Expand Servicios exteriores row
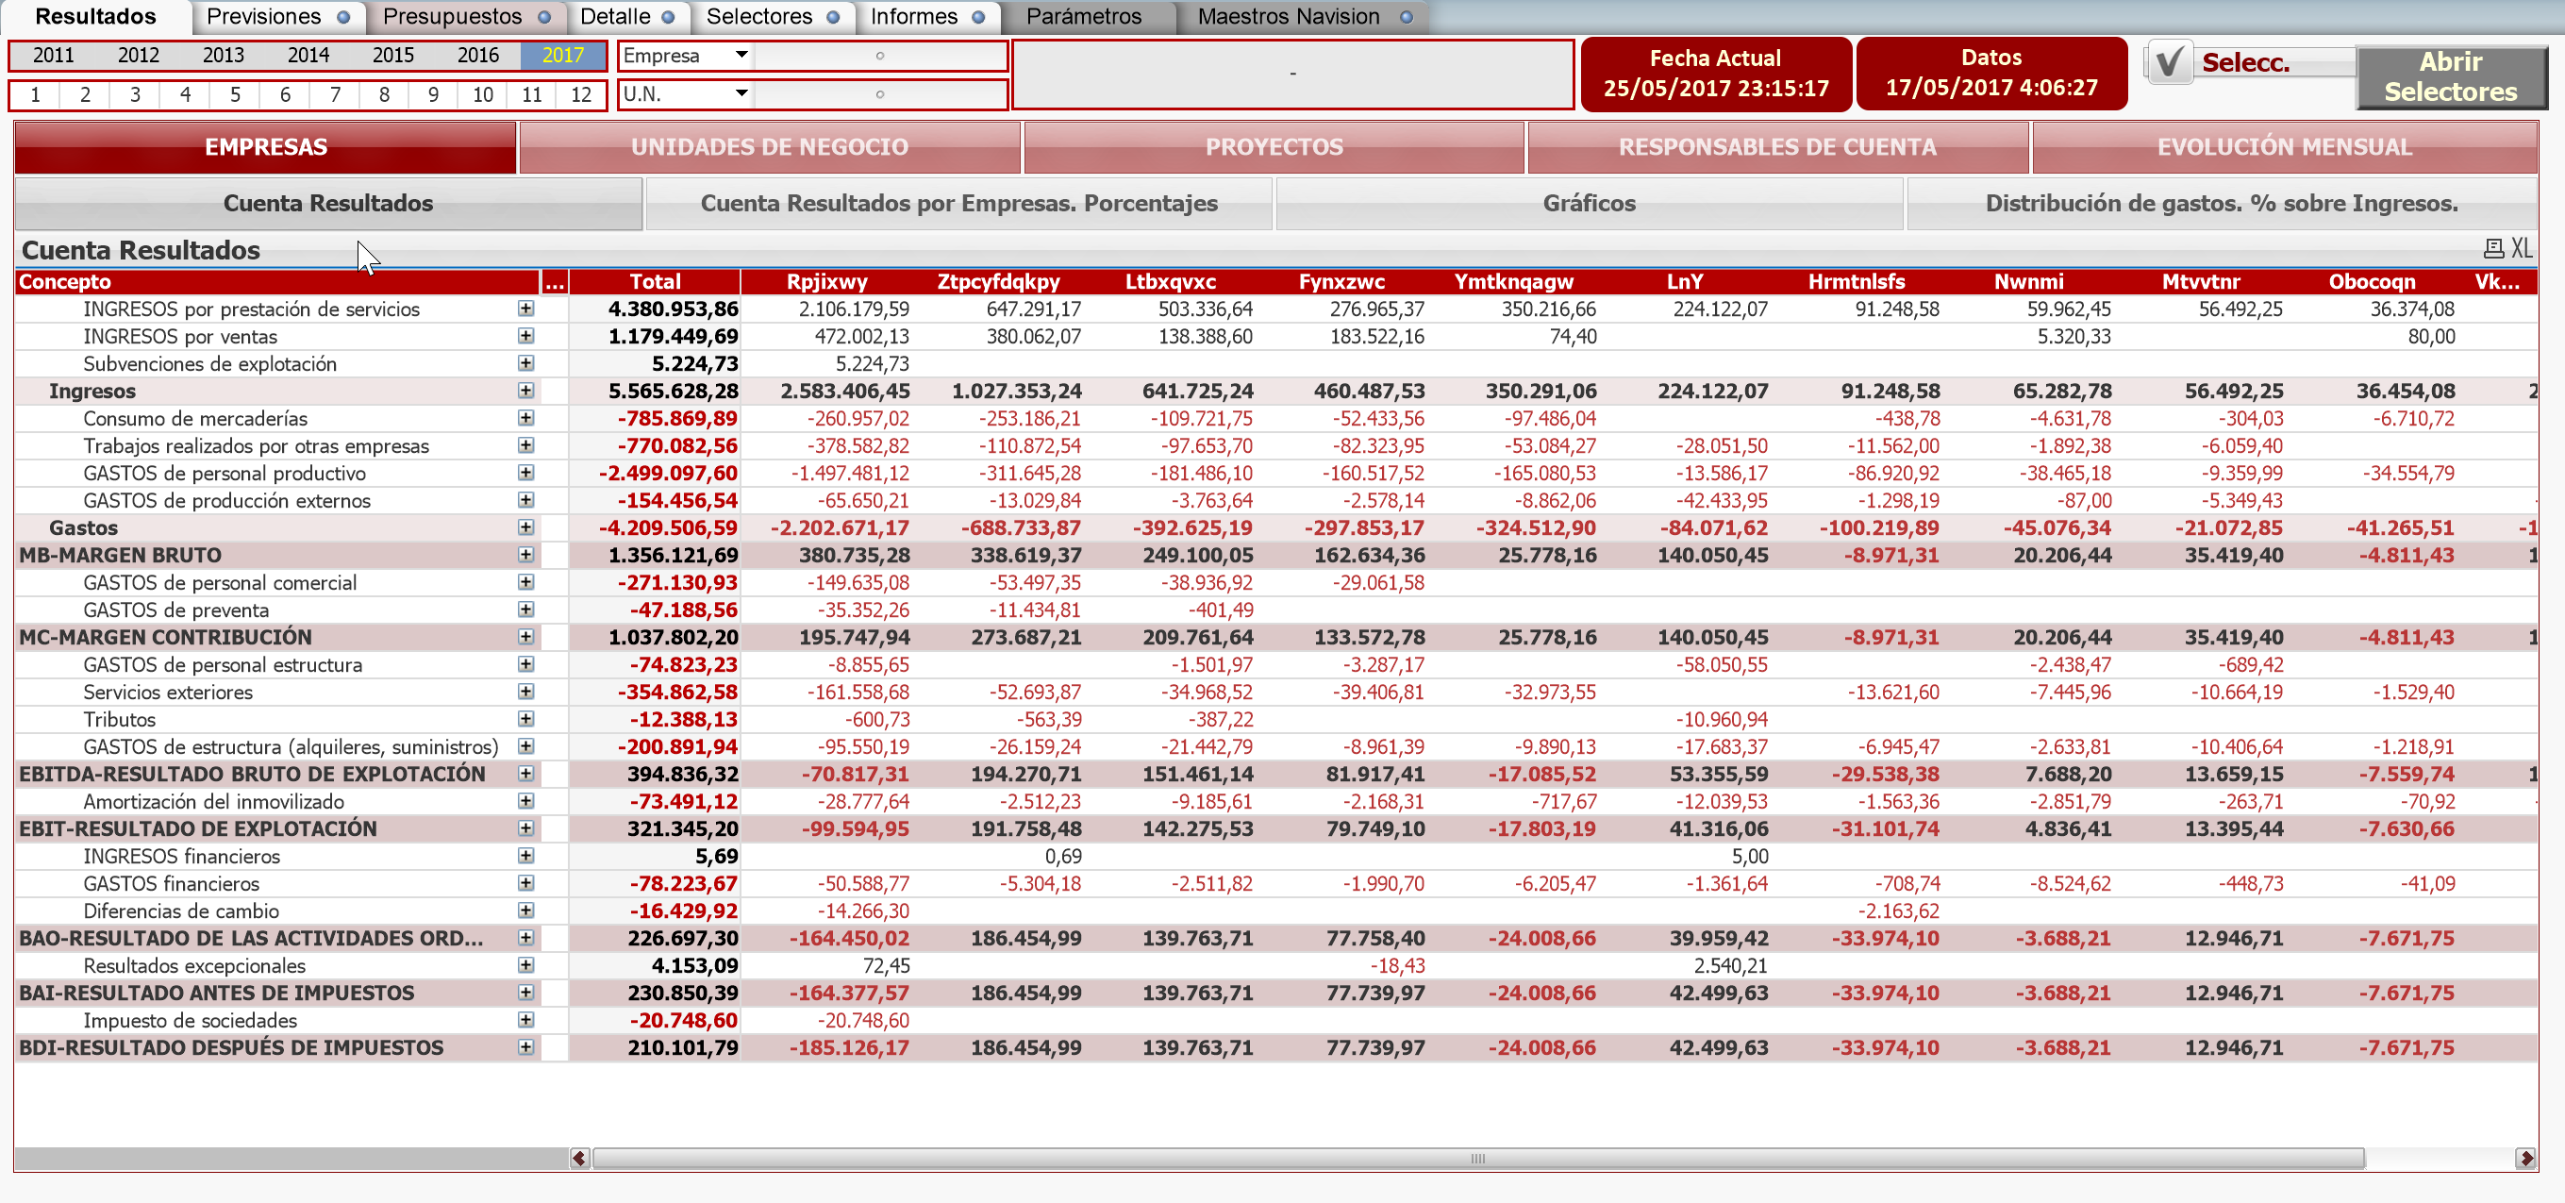The width and height of the screenshot is (2565, 1203). pos(525,693)
